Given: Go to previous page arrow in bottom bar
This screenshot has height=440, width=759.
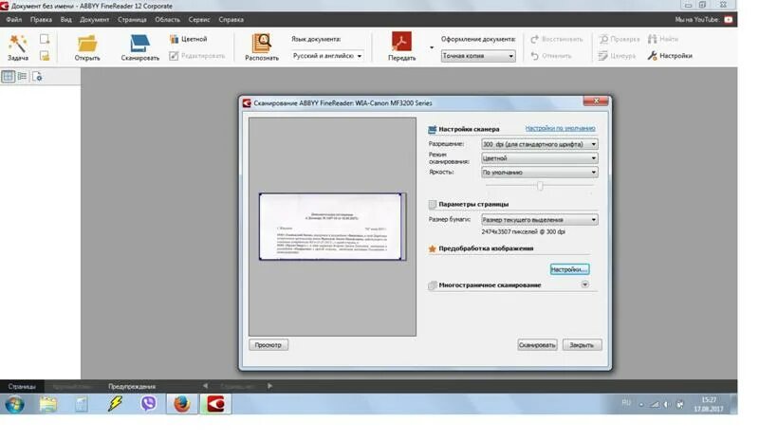Looking at the screenshot, I should [205, 386].
